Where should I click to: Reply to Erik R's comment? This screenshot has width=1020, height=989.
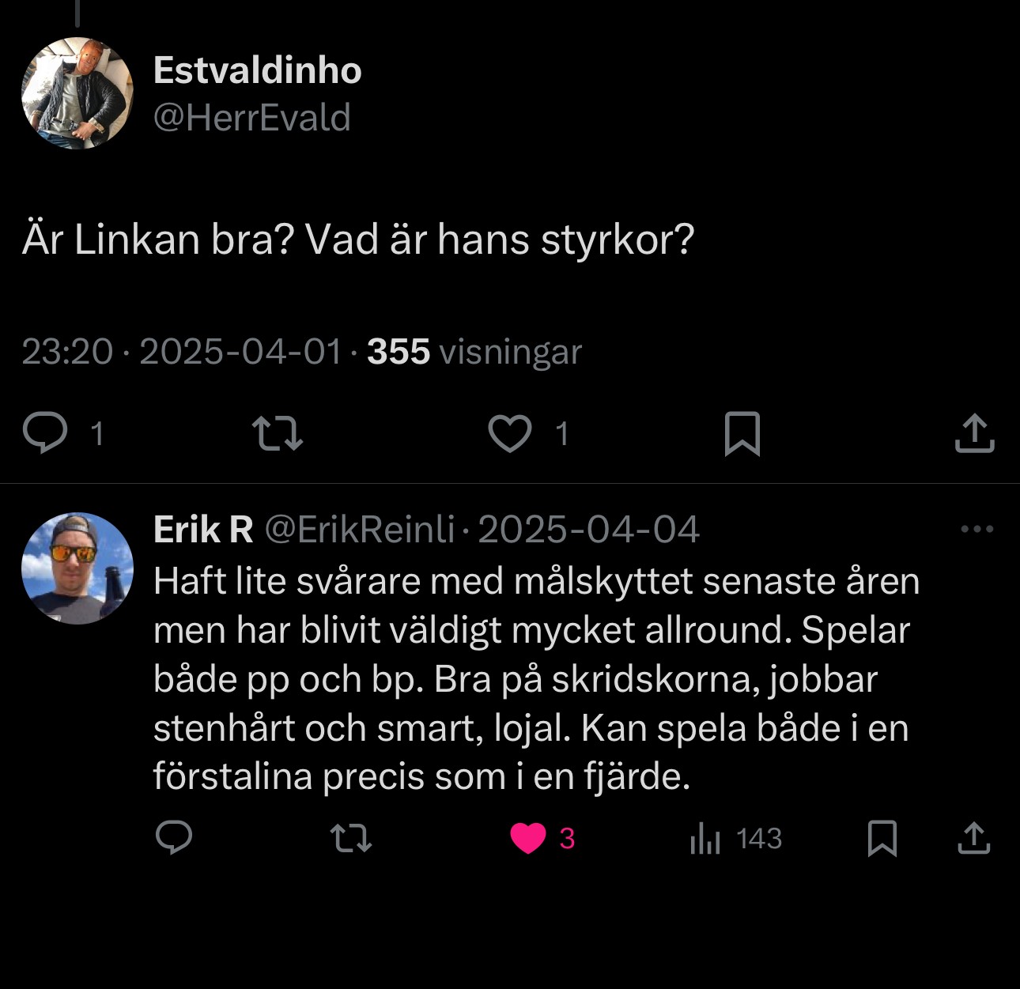click(x=174, y=838)
